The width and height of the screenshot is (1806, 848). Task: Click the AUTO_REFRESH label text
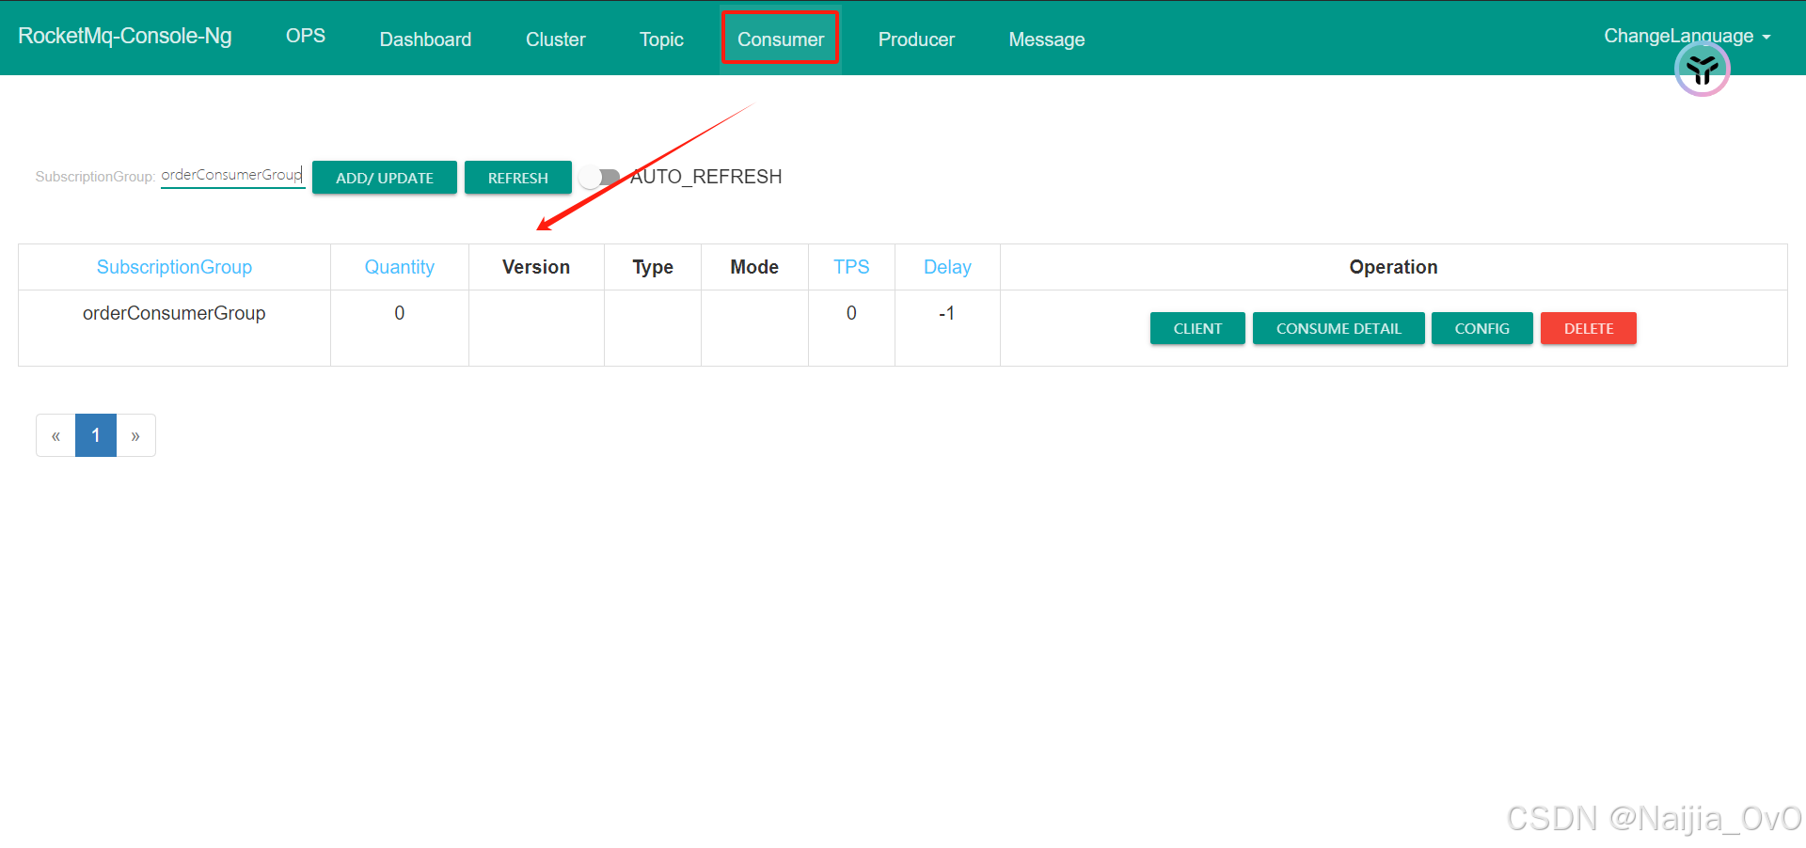706,177
